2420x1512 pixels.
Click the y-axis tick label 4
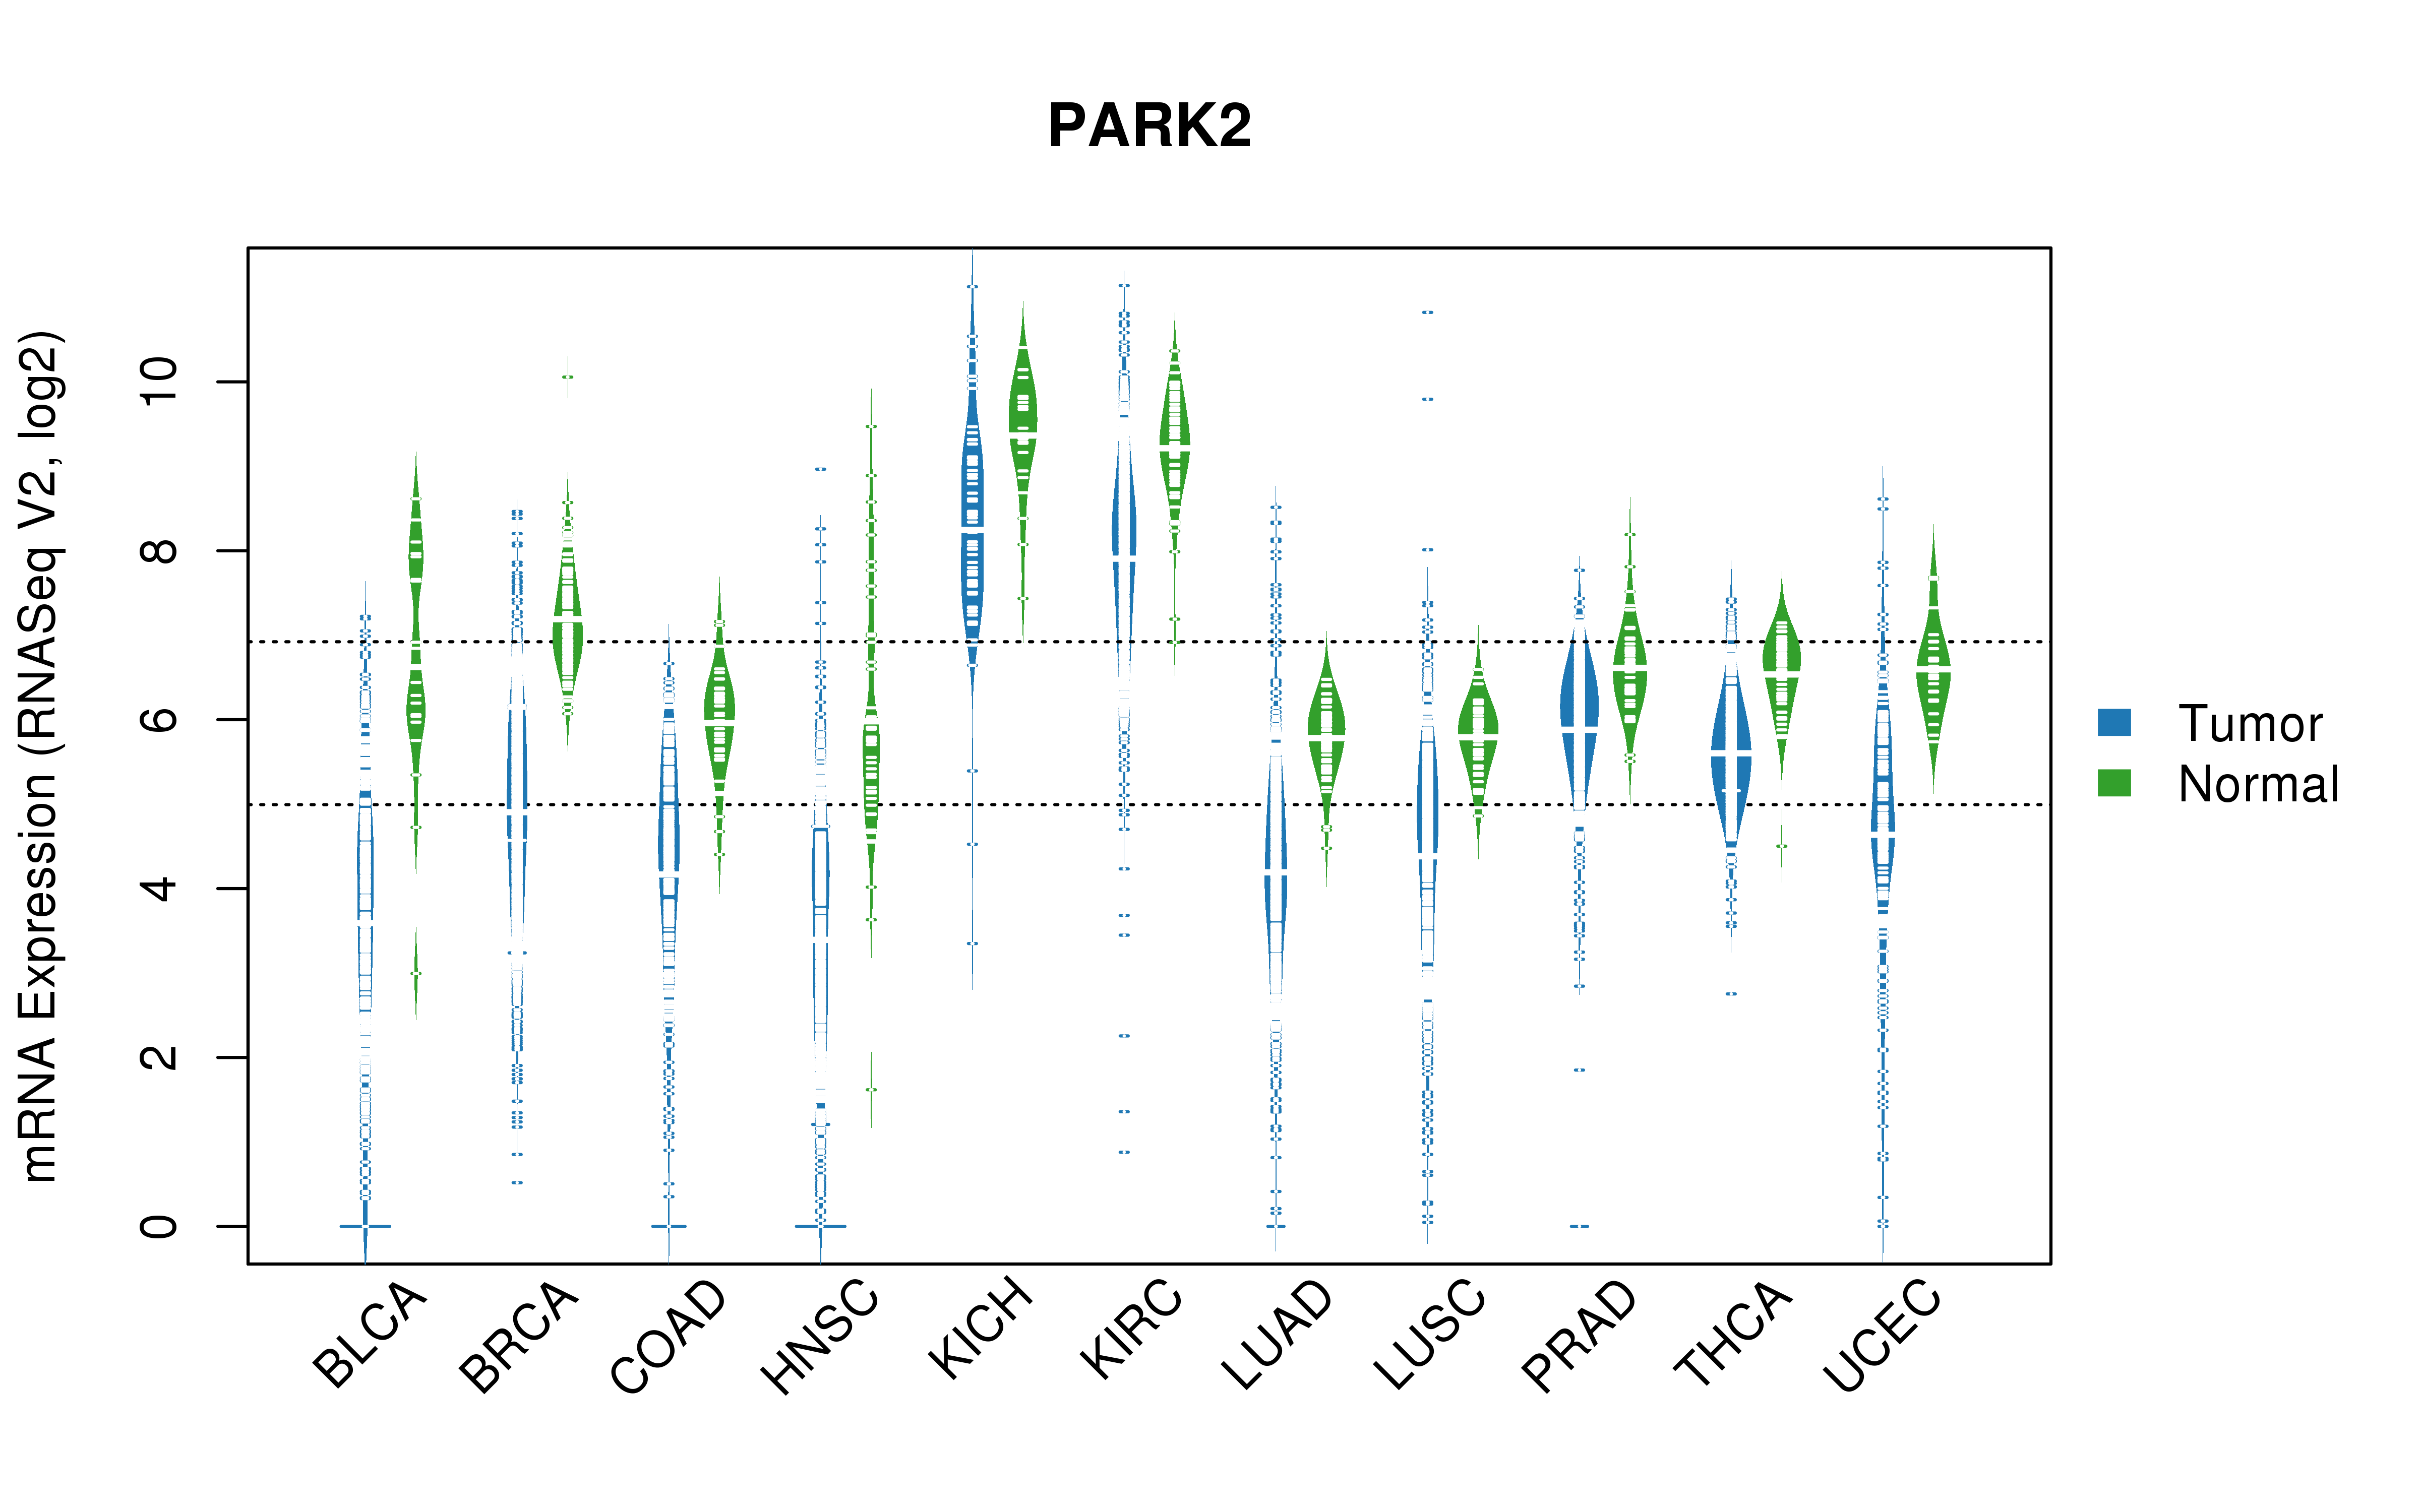click(159, 888)
